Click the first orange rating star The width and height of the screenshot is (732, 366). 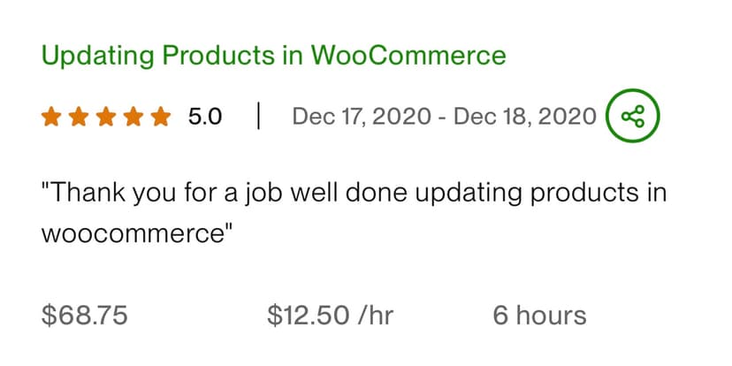click(50, 117)
